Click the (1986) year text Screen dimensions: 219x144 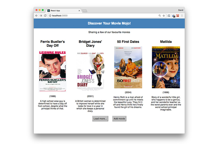coord(53,96)
